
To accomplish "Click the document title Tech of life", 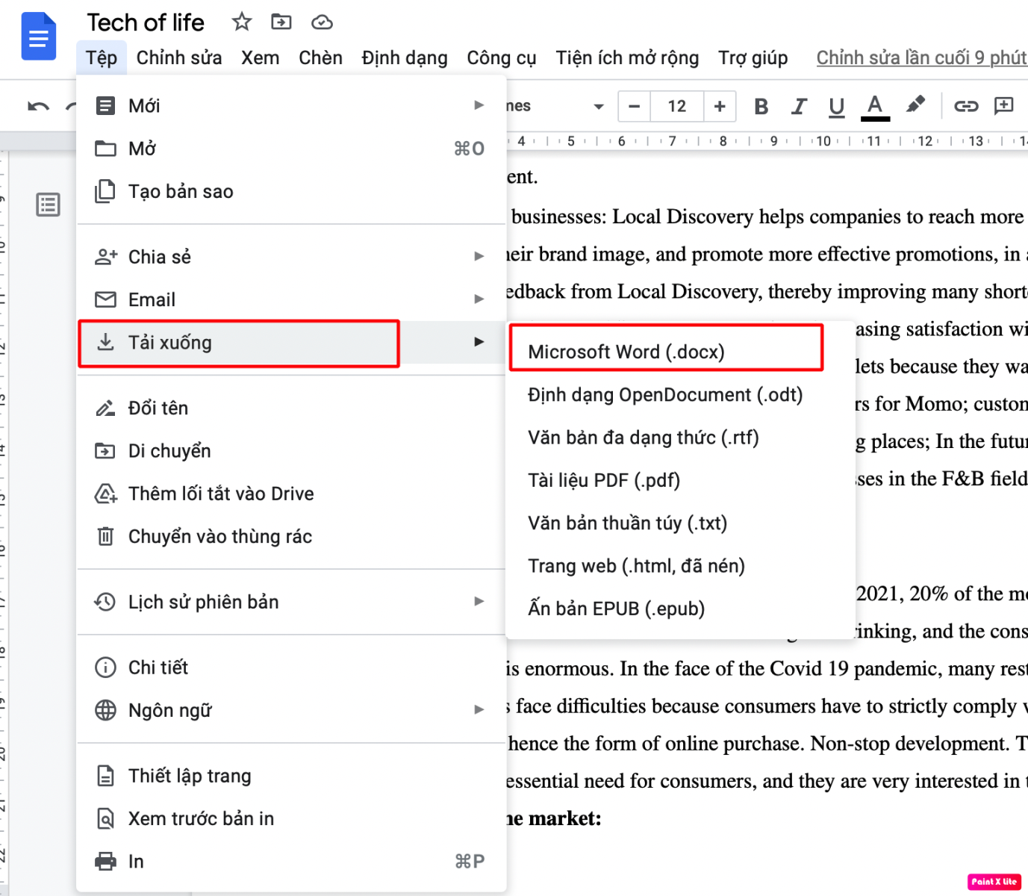I will tap(146, 22).
